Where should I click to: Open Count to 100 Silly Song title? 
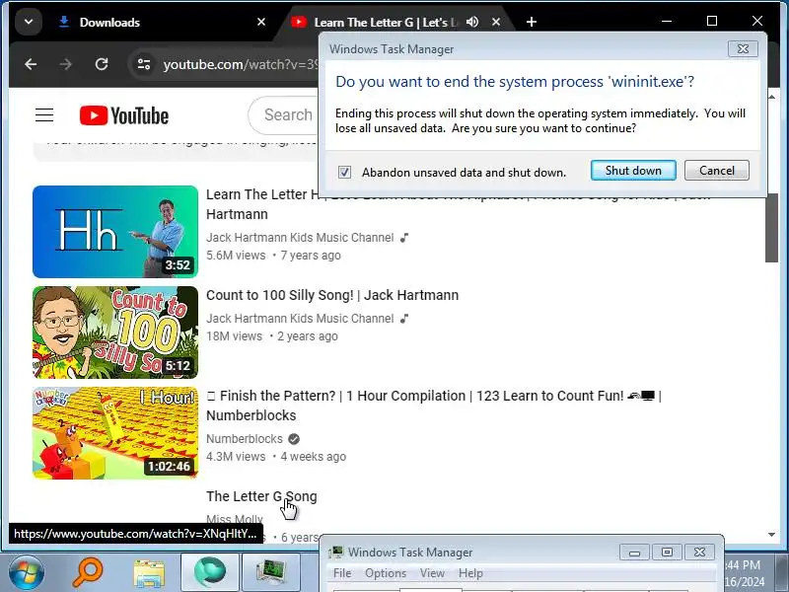(x=332, y=295)
